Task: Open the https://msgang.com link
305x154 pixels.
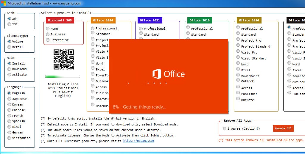Action: 139,141
